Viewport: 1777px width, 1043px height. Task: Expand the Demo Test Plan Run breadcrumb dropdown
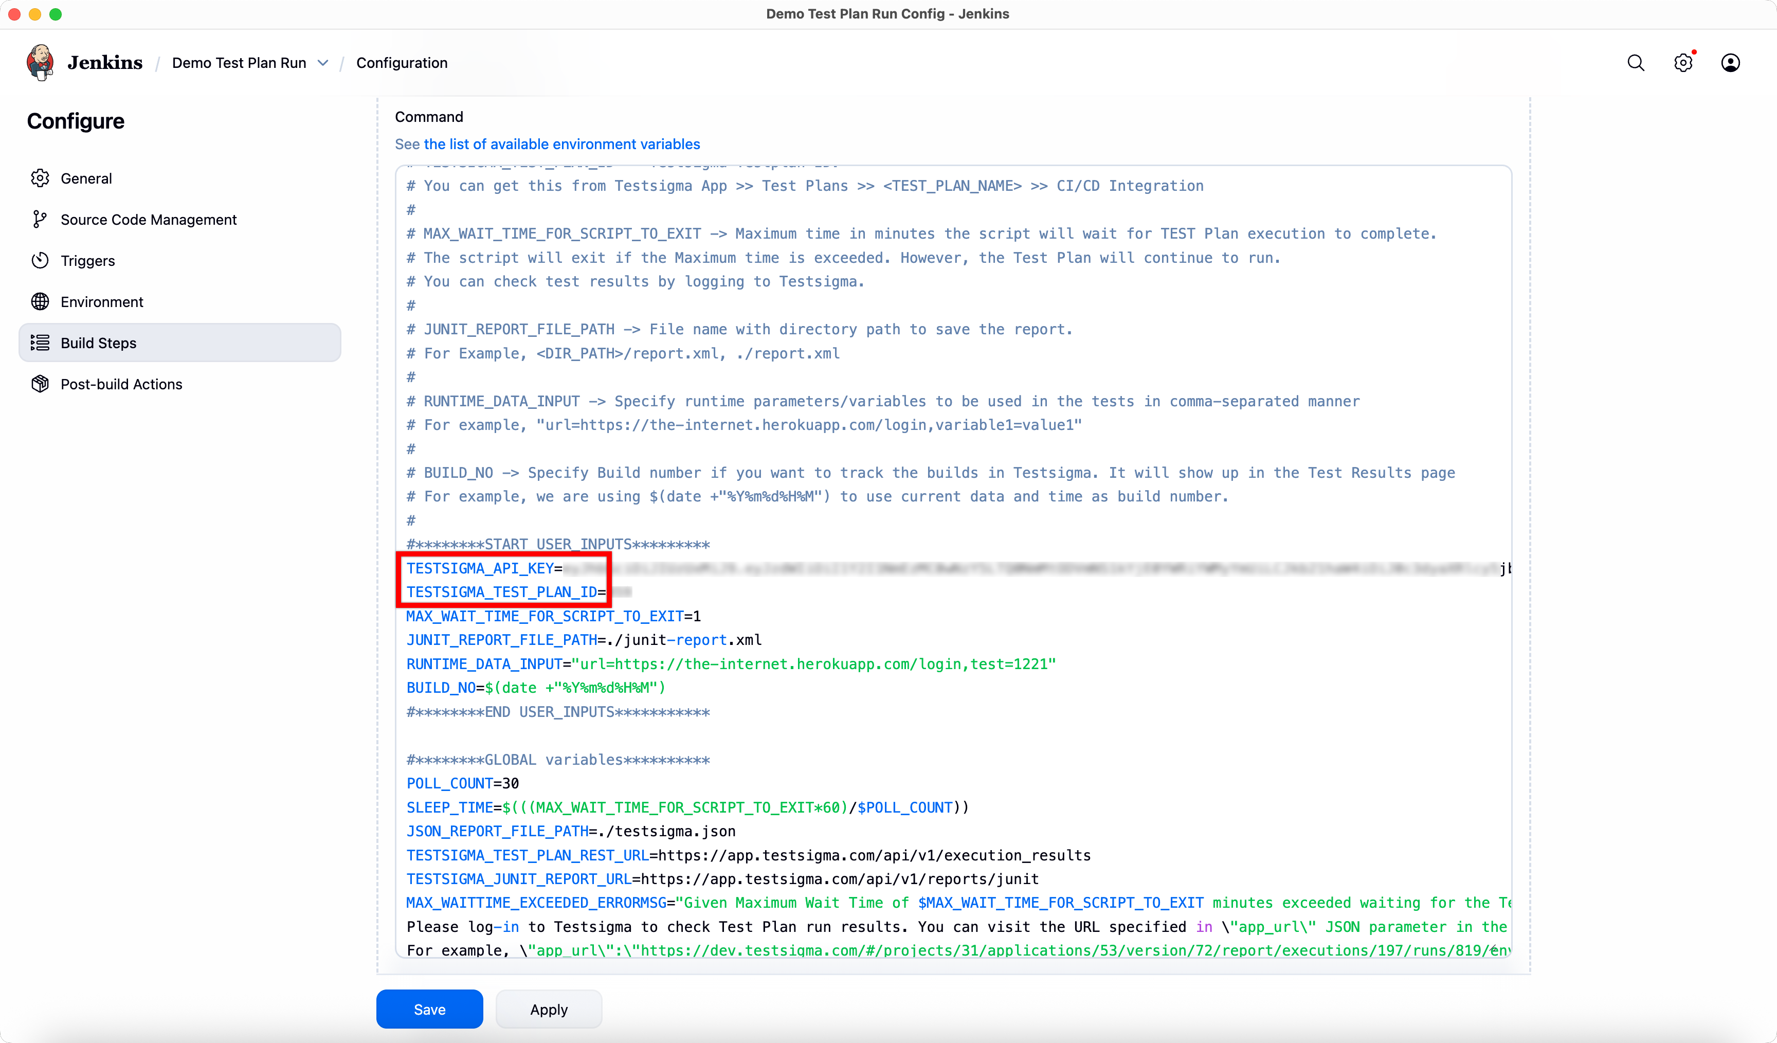click(x=323, y=63)
